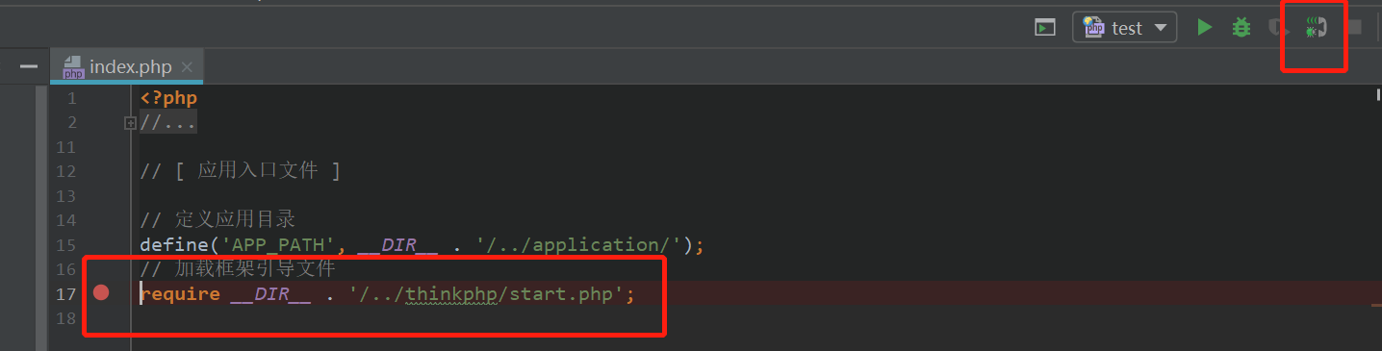Viewport: 1382px width, 351px height.
Task: Run 'test' with the green play button
Action: pos(1205,28)
